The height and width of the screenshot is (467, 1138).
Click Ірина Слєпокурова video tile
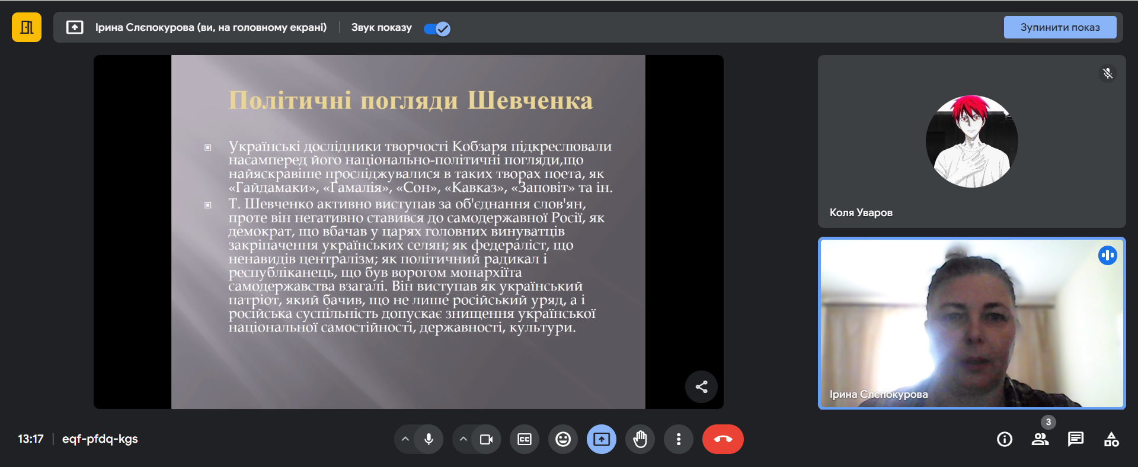tap(971, 323)
